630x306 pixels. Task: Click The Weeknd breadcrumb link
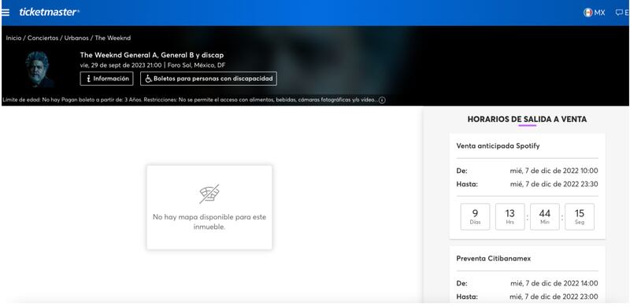point(113,38)
